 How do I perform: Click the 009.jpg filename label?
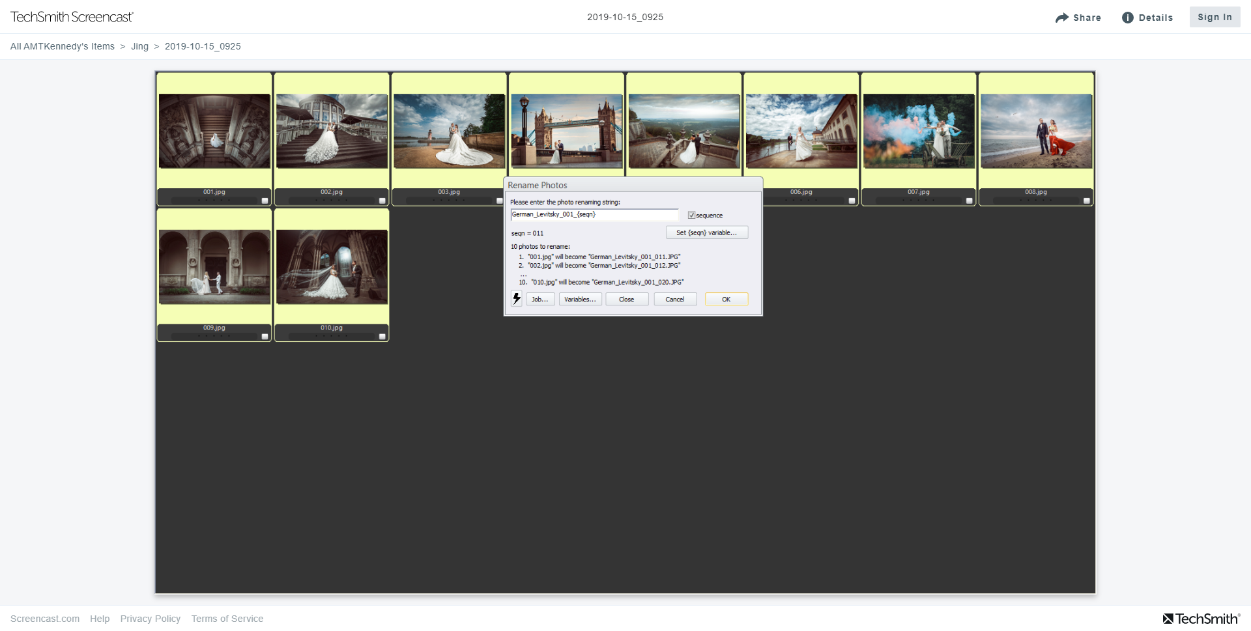[x=214, y=328]
